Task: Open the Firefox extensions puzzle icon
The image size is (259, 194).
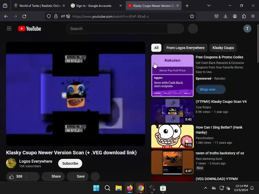Action: click(244, 16)
